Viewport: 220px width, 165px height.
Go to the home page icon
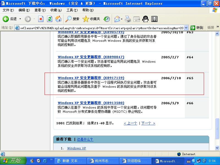(x=58, y=19)
